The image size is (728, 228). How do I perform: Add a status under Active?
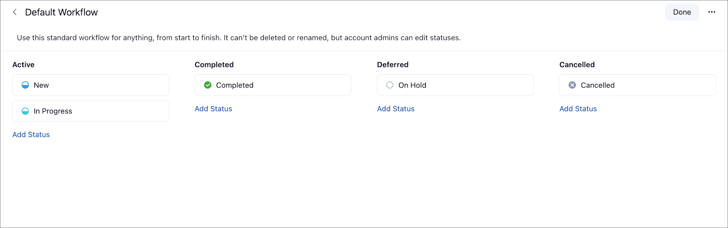tap(31, 135)
